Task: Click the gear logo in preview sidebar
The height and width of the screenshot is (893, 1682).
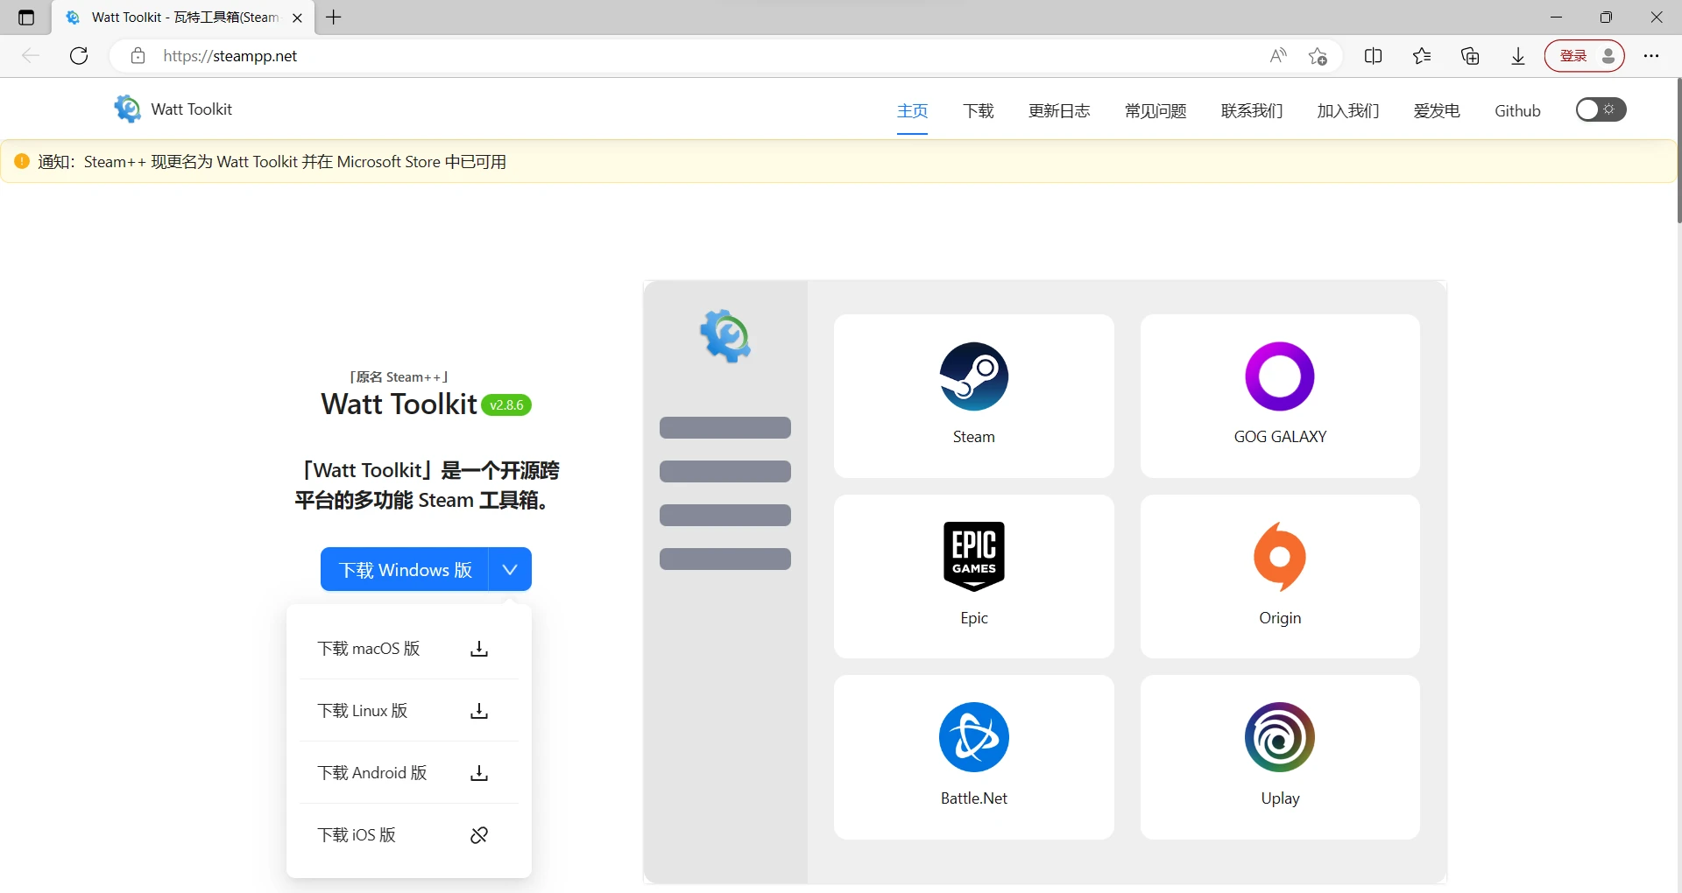Action: 725,336
